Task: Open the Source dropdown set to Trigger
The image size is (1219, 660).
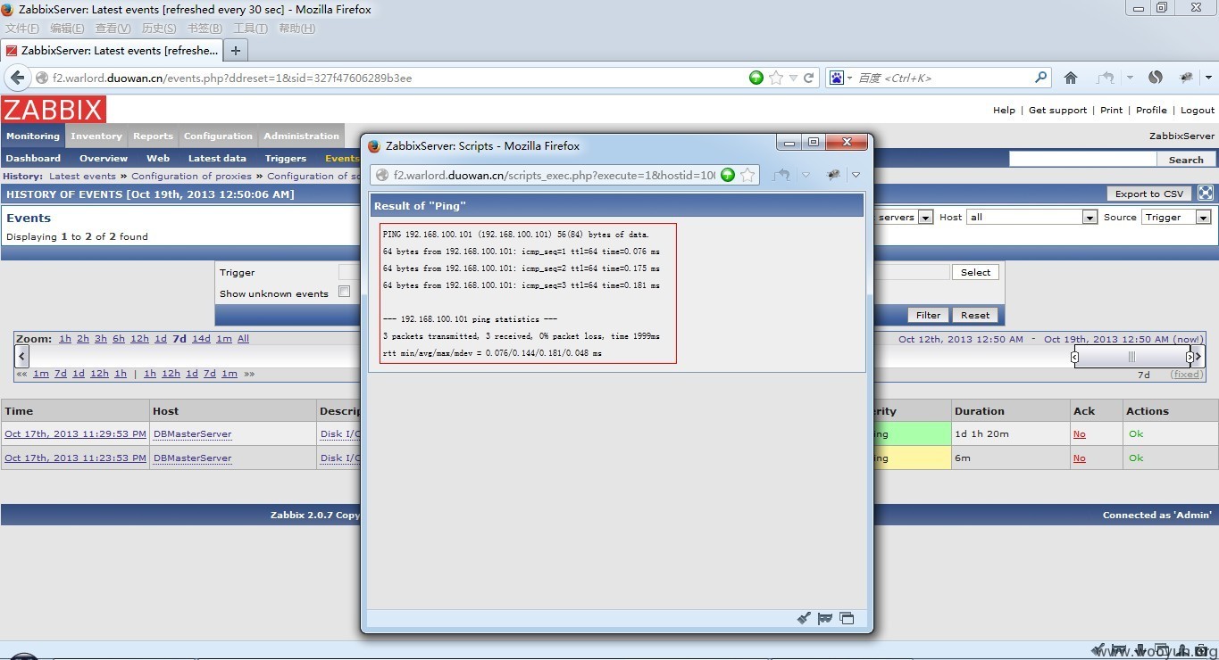Action: pos(1203,217)
